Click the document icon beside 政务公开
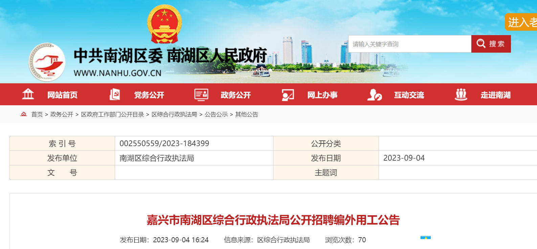This screenshot has width=537, height=249. click(x=201, y=95)
